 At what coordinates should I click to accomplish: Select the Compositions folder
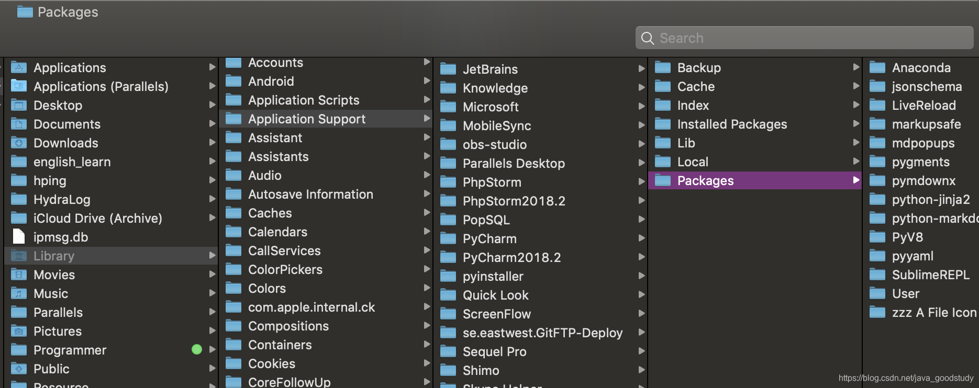[326, 326]
